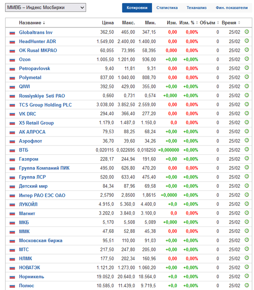Click Норникель price value 19.052,0
254x290 pixels.
(105, 277)
